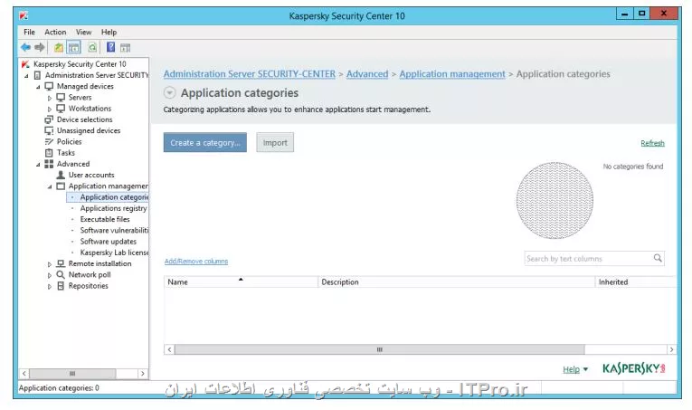Click the Servers node icon
Screen dimensions: 692x410
[x=61, y=98]
